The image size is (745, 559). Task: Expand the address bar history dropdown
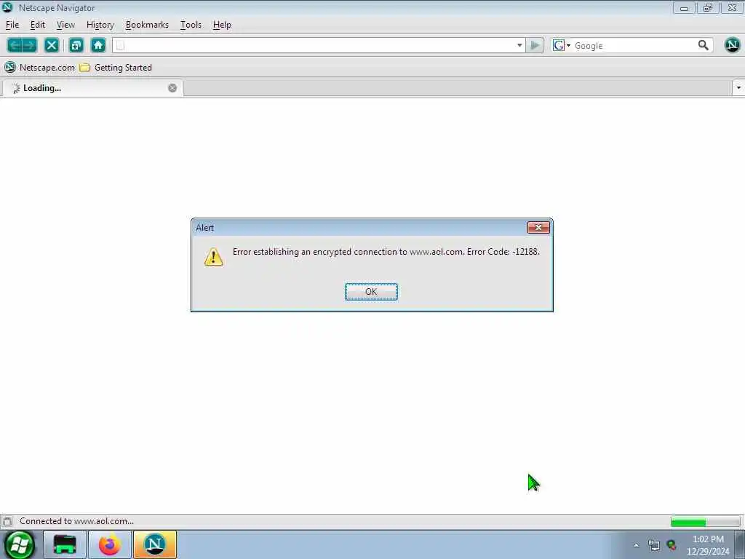(x=519, y=45)
